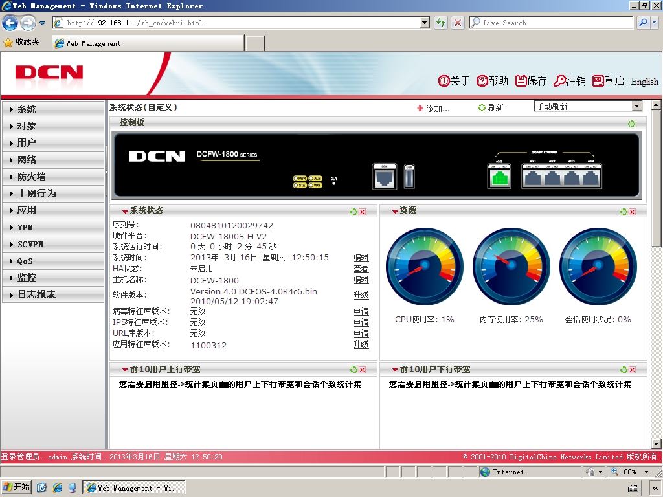663x497 pixels.
Task: Open the Windows 开始 Start button
Action: click(17, 487)
